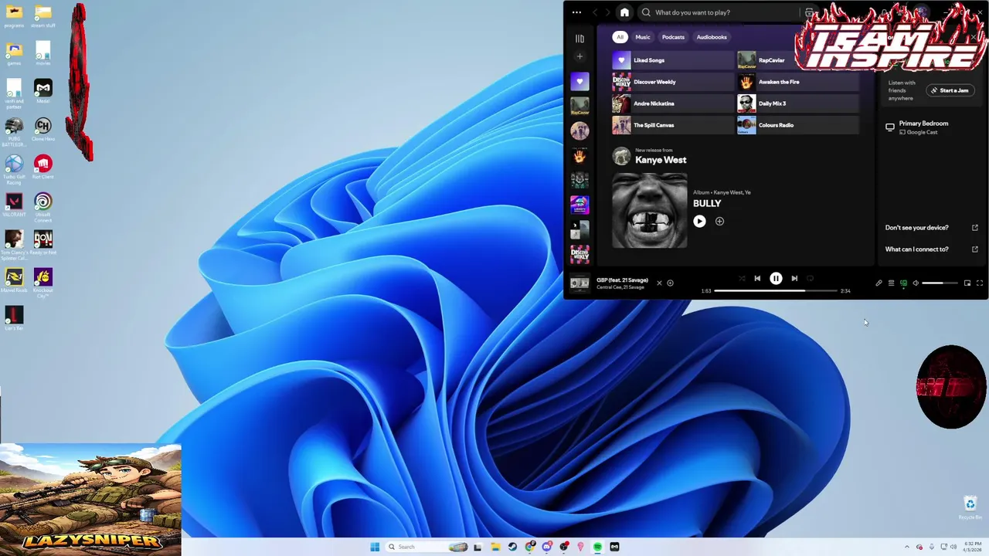Open the Liked Songs tile
This screenshot has width=989, height=556.
[x=672, y=60]
